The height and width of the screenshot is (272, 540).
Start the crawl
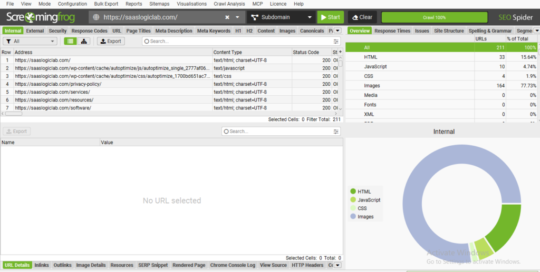point(330,17)
